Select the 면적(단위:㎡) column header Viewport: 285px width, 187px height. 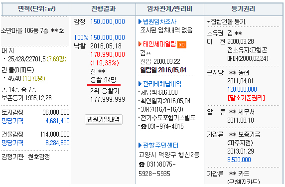point(36,9)
